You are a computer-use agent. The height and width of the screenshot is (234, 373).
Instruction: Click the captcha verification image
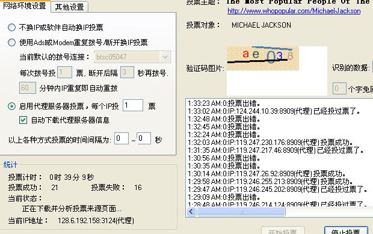pyautogui.click(x=263, y=58)
